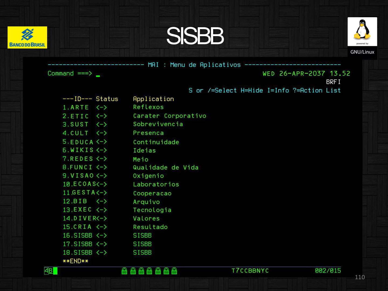Screen dimensions: 388x291
Task: Click the last padlock icon in status bar
Action: 174,271
